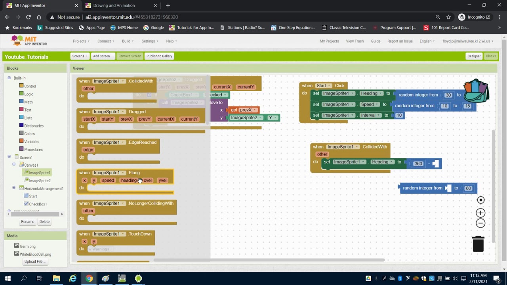Zoom out the blocks workspace
Screen dimensions: 507x285
coord(480,223)
